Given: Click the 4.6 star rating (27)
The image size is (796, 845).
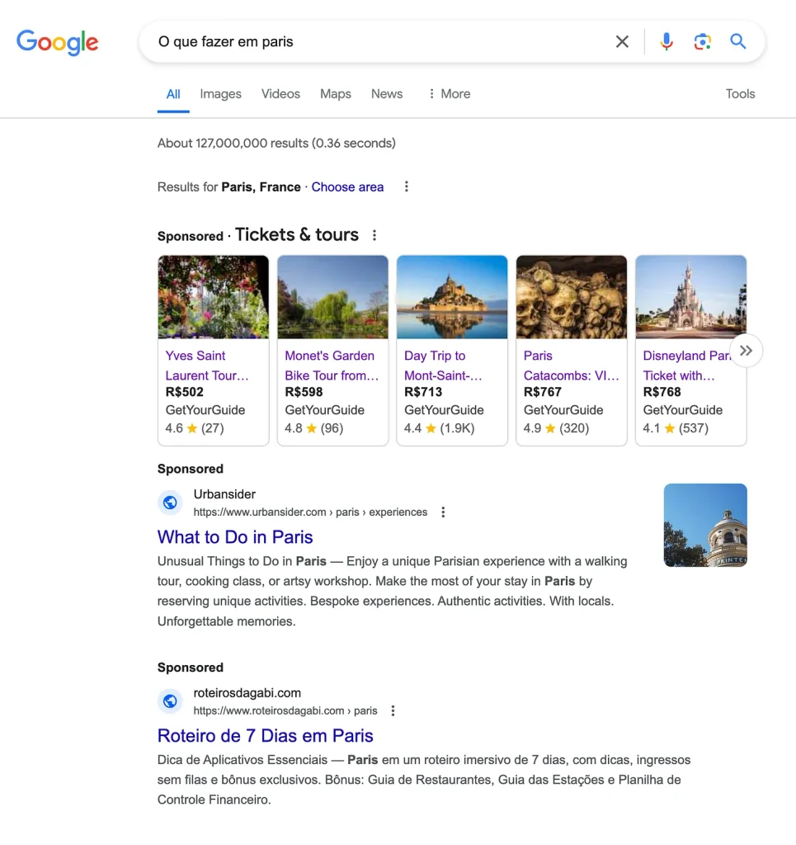Looking at the screenshot, I should point(195,428).
